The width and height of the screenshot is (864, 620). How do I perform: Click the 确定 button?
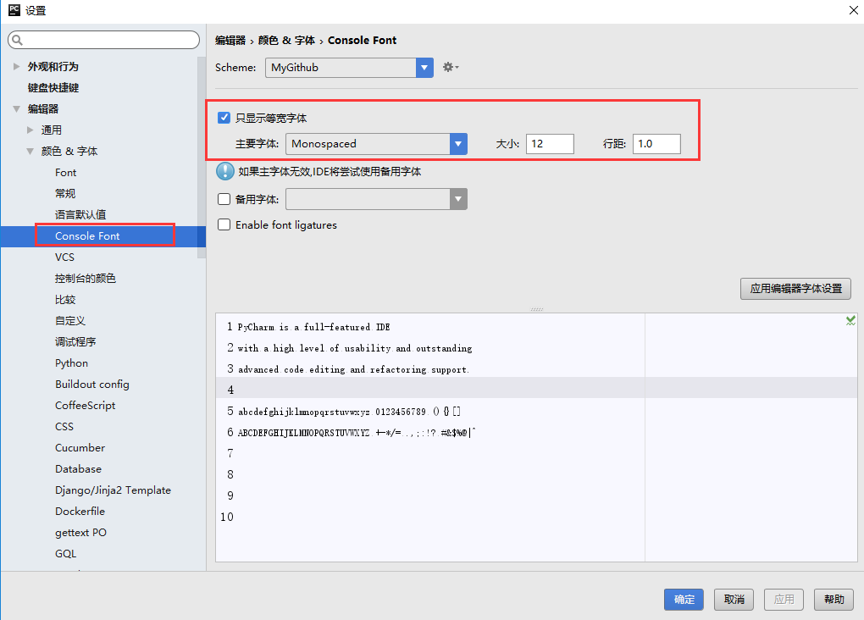tap(684, 600)
